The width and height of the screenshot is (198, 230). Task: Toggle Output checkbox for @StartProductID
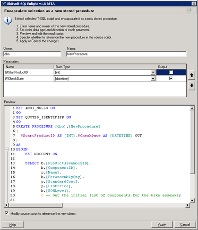(x=171, y=72)
